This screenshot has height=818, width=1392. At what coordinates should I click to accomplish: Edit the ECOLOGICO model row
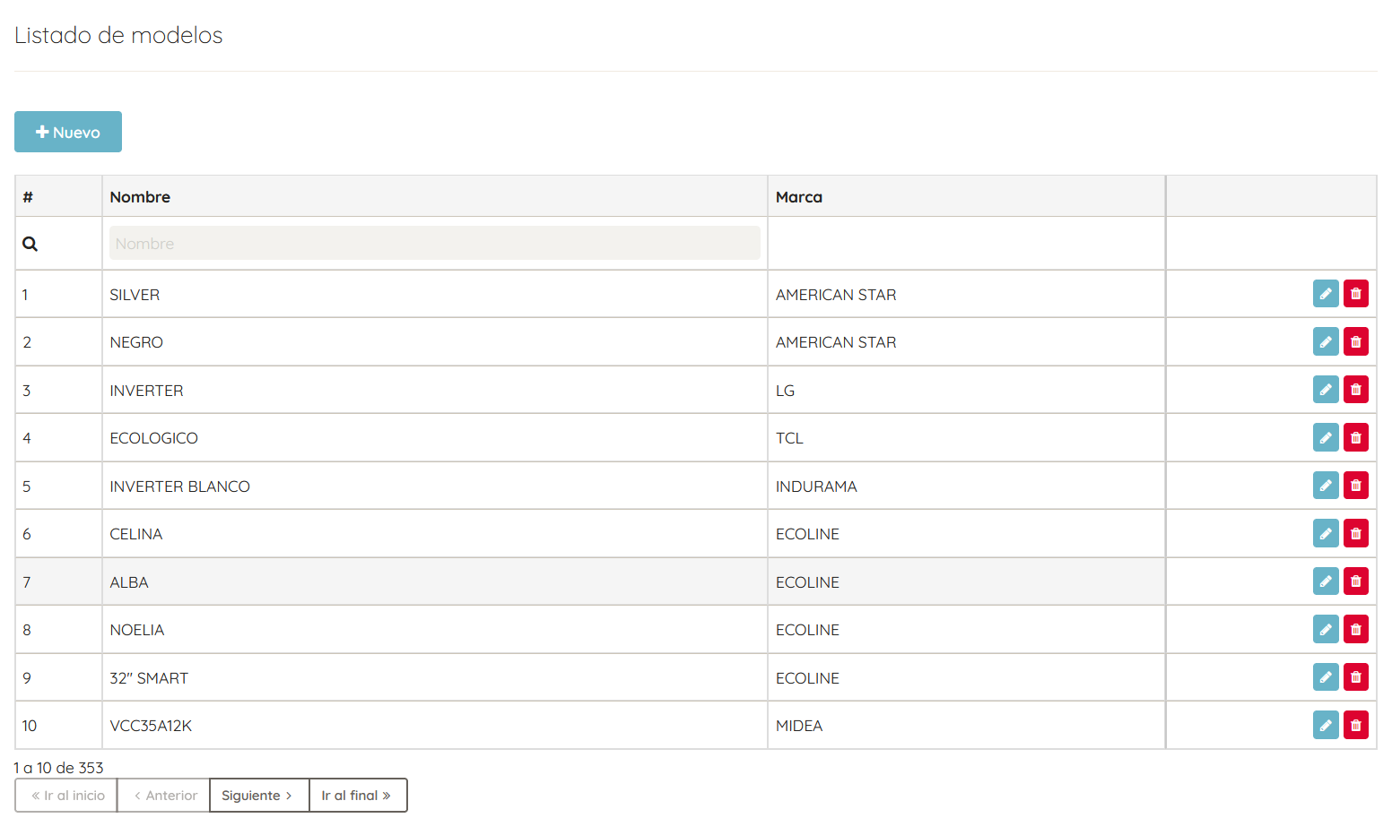click(x=1326, y=437)
